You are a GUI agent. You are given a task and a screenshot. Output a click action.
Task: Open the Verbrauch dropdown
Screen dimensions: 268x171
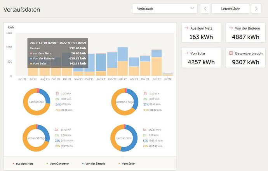(x=165, y=9)
